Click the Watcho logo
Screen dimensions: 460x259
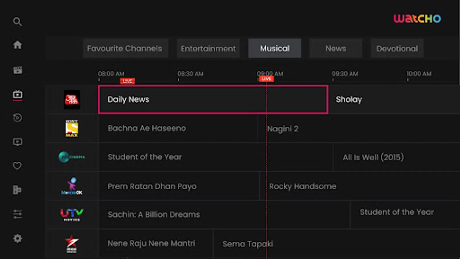(417, 18)
